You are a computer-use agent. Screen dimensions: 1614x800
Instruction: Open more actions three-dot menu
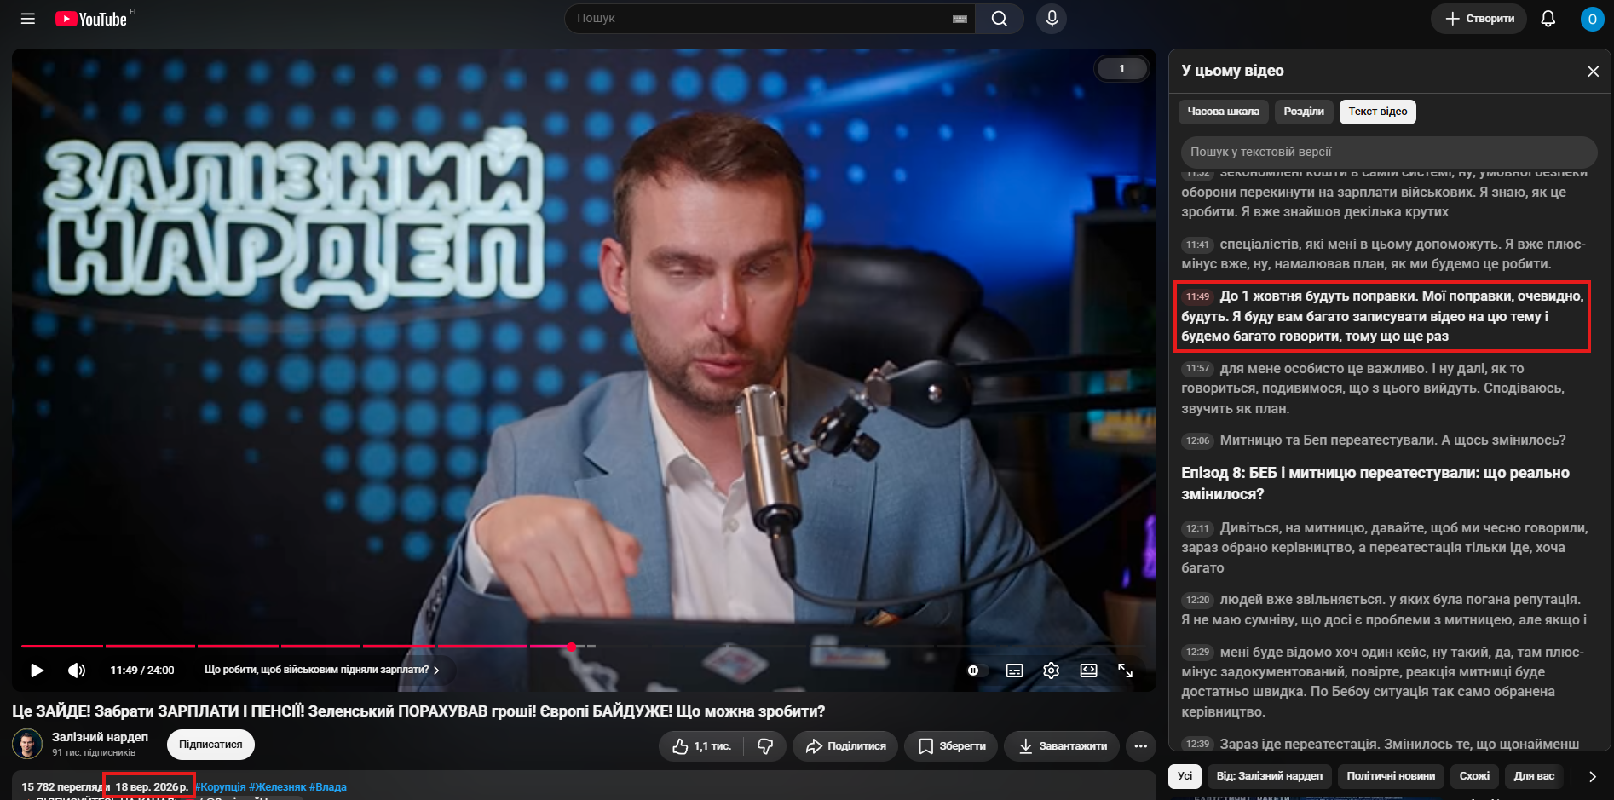[1140, 746]
